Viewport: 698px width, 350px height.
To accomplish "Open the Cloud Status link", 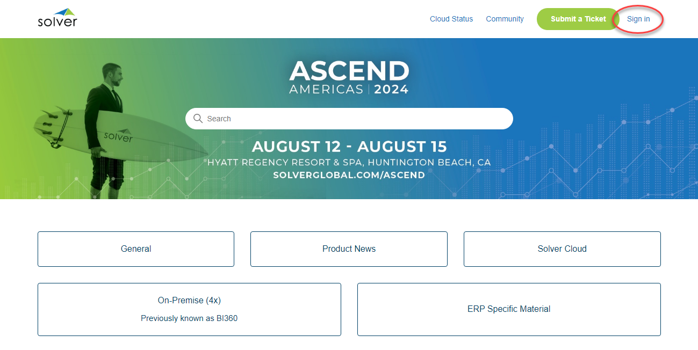I will [451, 19].
